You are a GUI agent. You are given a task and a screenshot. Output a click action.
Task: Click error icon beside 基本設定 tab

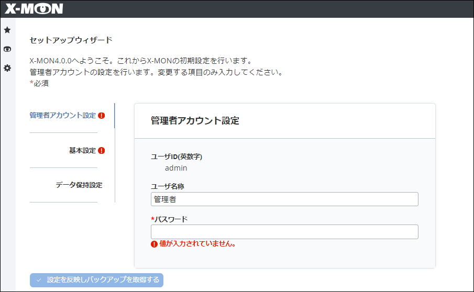102,151
